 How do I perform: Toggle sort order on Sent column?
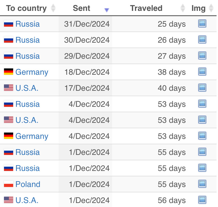[82, 8]
